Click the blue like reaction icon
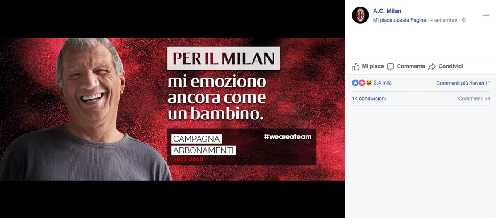Image resolution: width=497 pixels, height=218 pixels. tap(355, 83)
